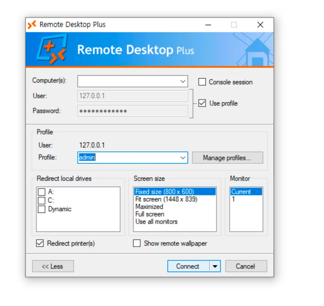Select Fit screen (1448 x 839)

click(x=175, y=199)
